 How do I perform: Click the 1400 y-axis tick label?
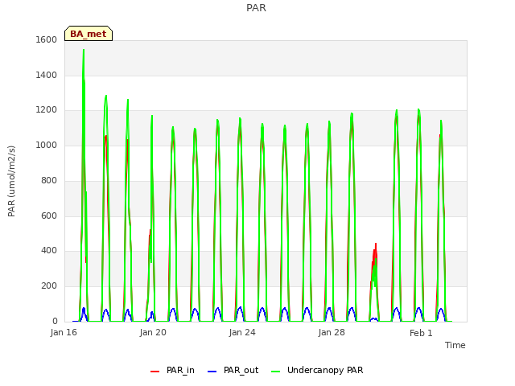click(x=47, y=75)
